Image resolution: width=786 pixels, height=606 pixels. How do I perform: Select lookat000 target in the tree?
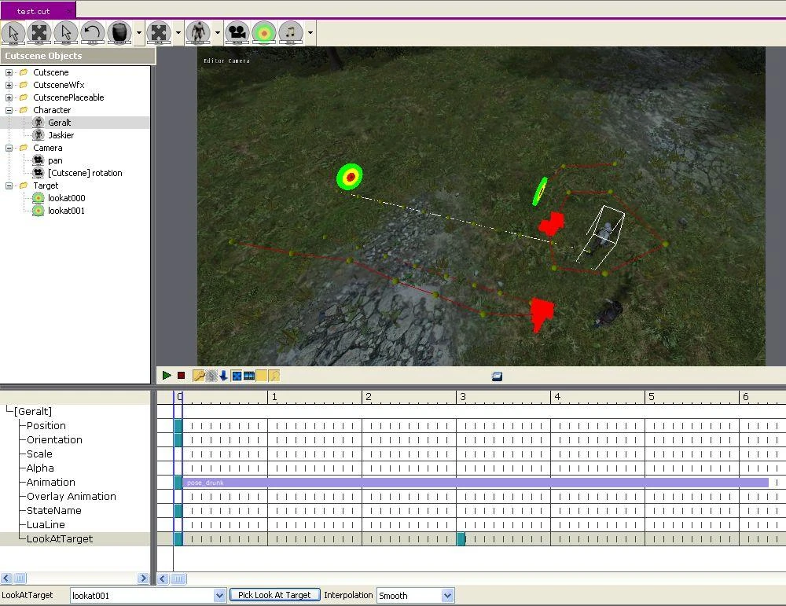tap(66, 198)
